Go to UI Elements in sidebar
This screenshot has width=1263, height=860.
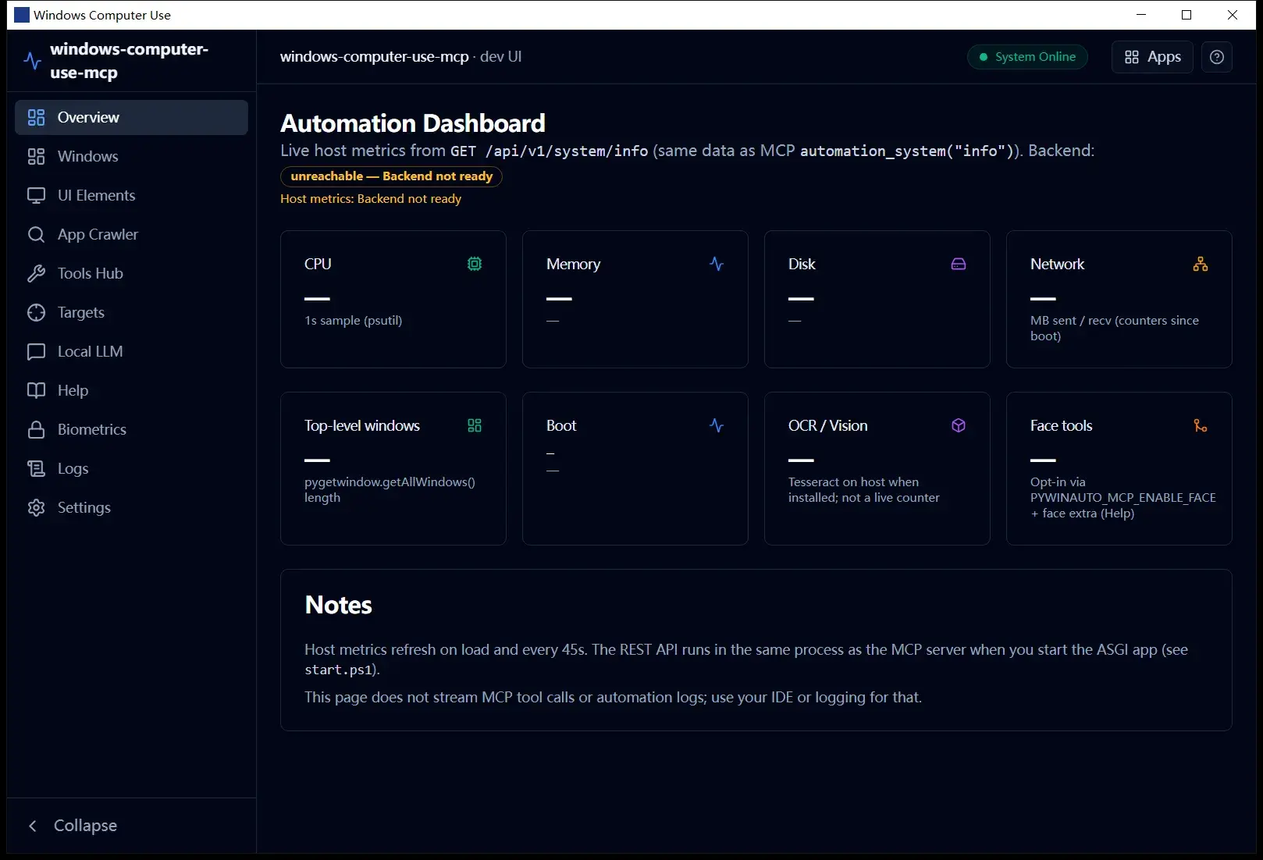pos(131,195)
